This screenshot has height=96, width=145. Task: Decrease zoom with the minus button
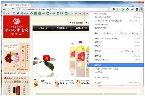121,51
